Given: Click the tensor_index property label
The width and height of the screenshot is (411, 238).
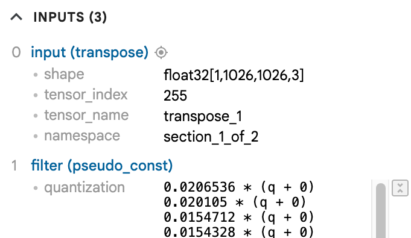Looking at the screenshot, I should click(86, 95).
